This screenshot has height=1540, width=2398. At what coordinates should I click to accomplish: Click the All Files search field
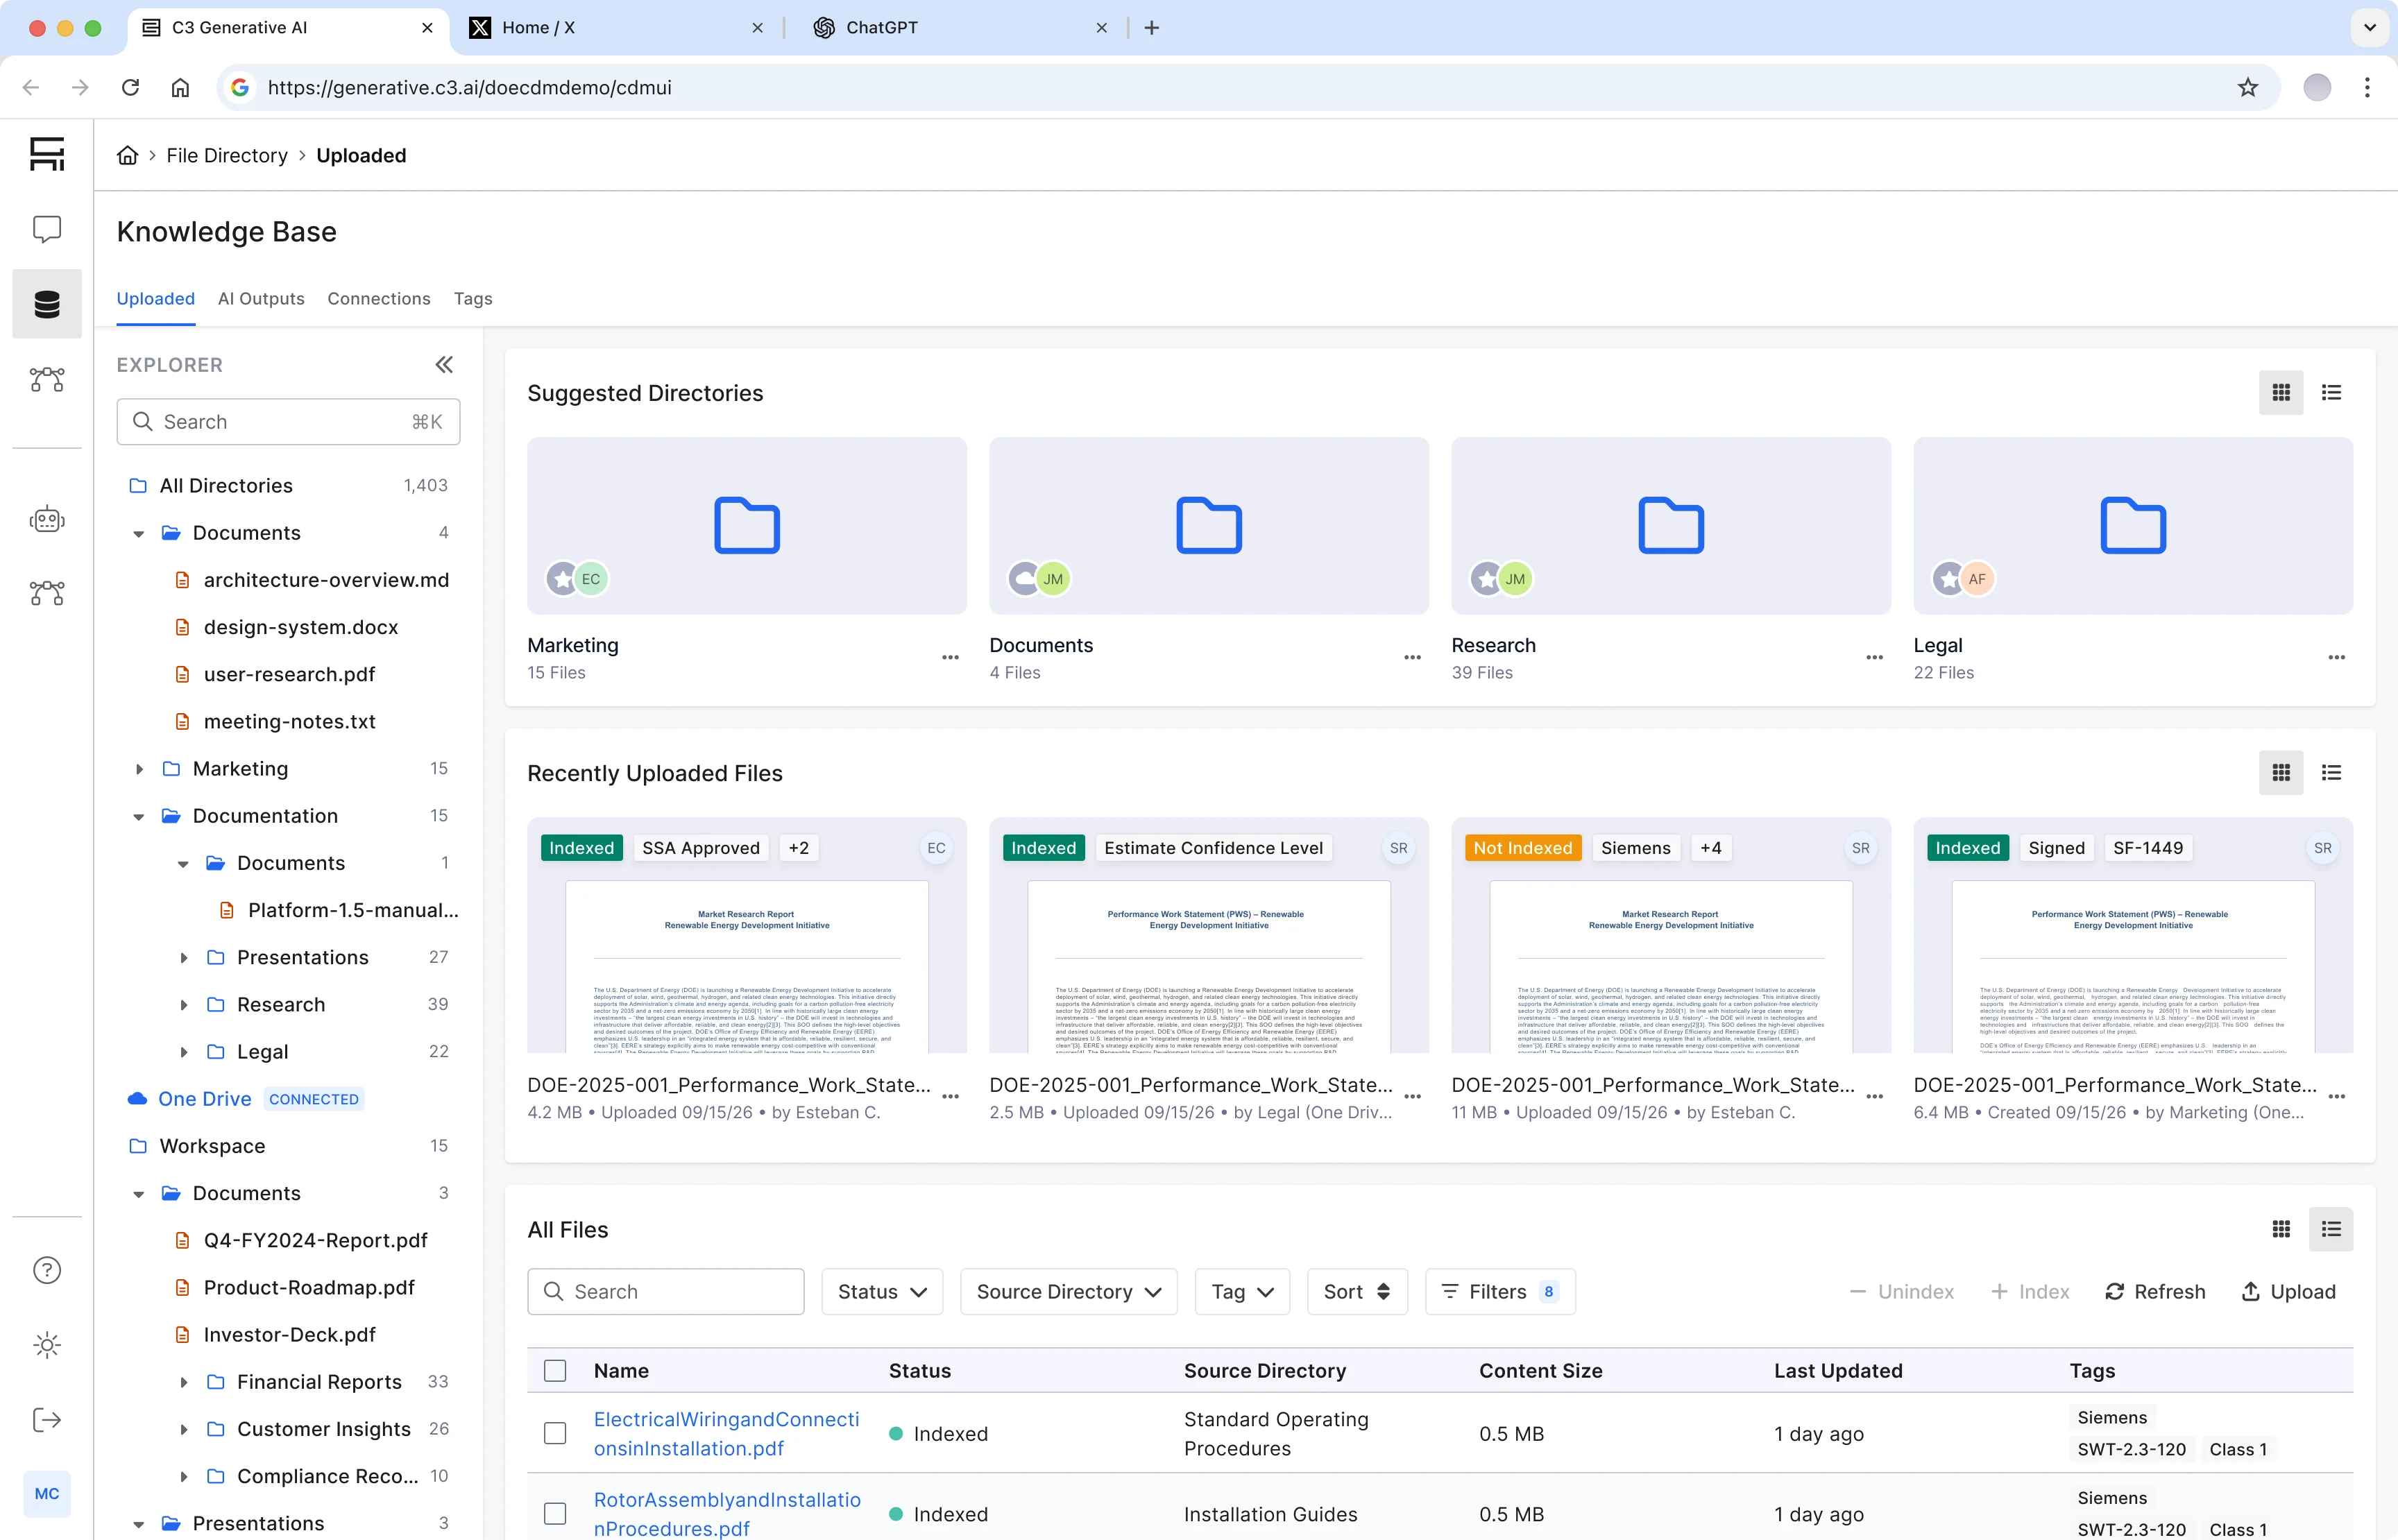click(x=666, y=1292)
